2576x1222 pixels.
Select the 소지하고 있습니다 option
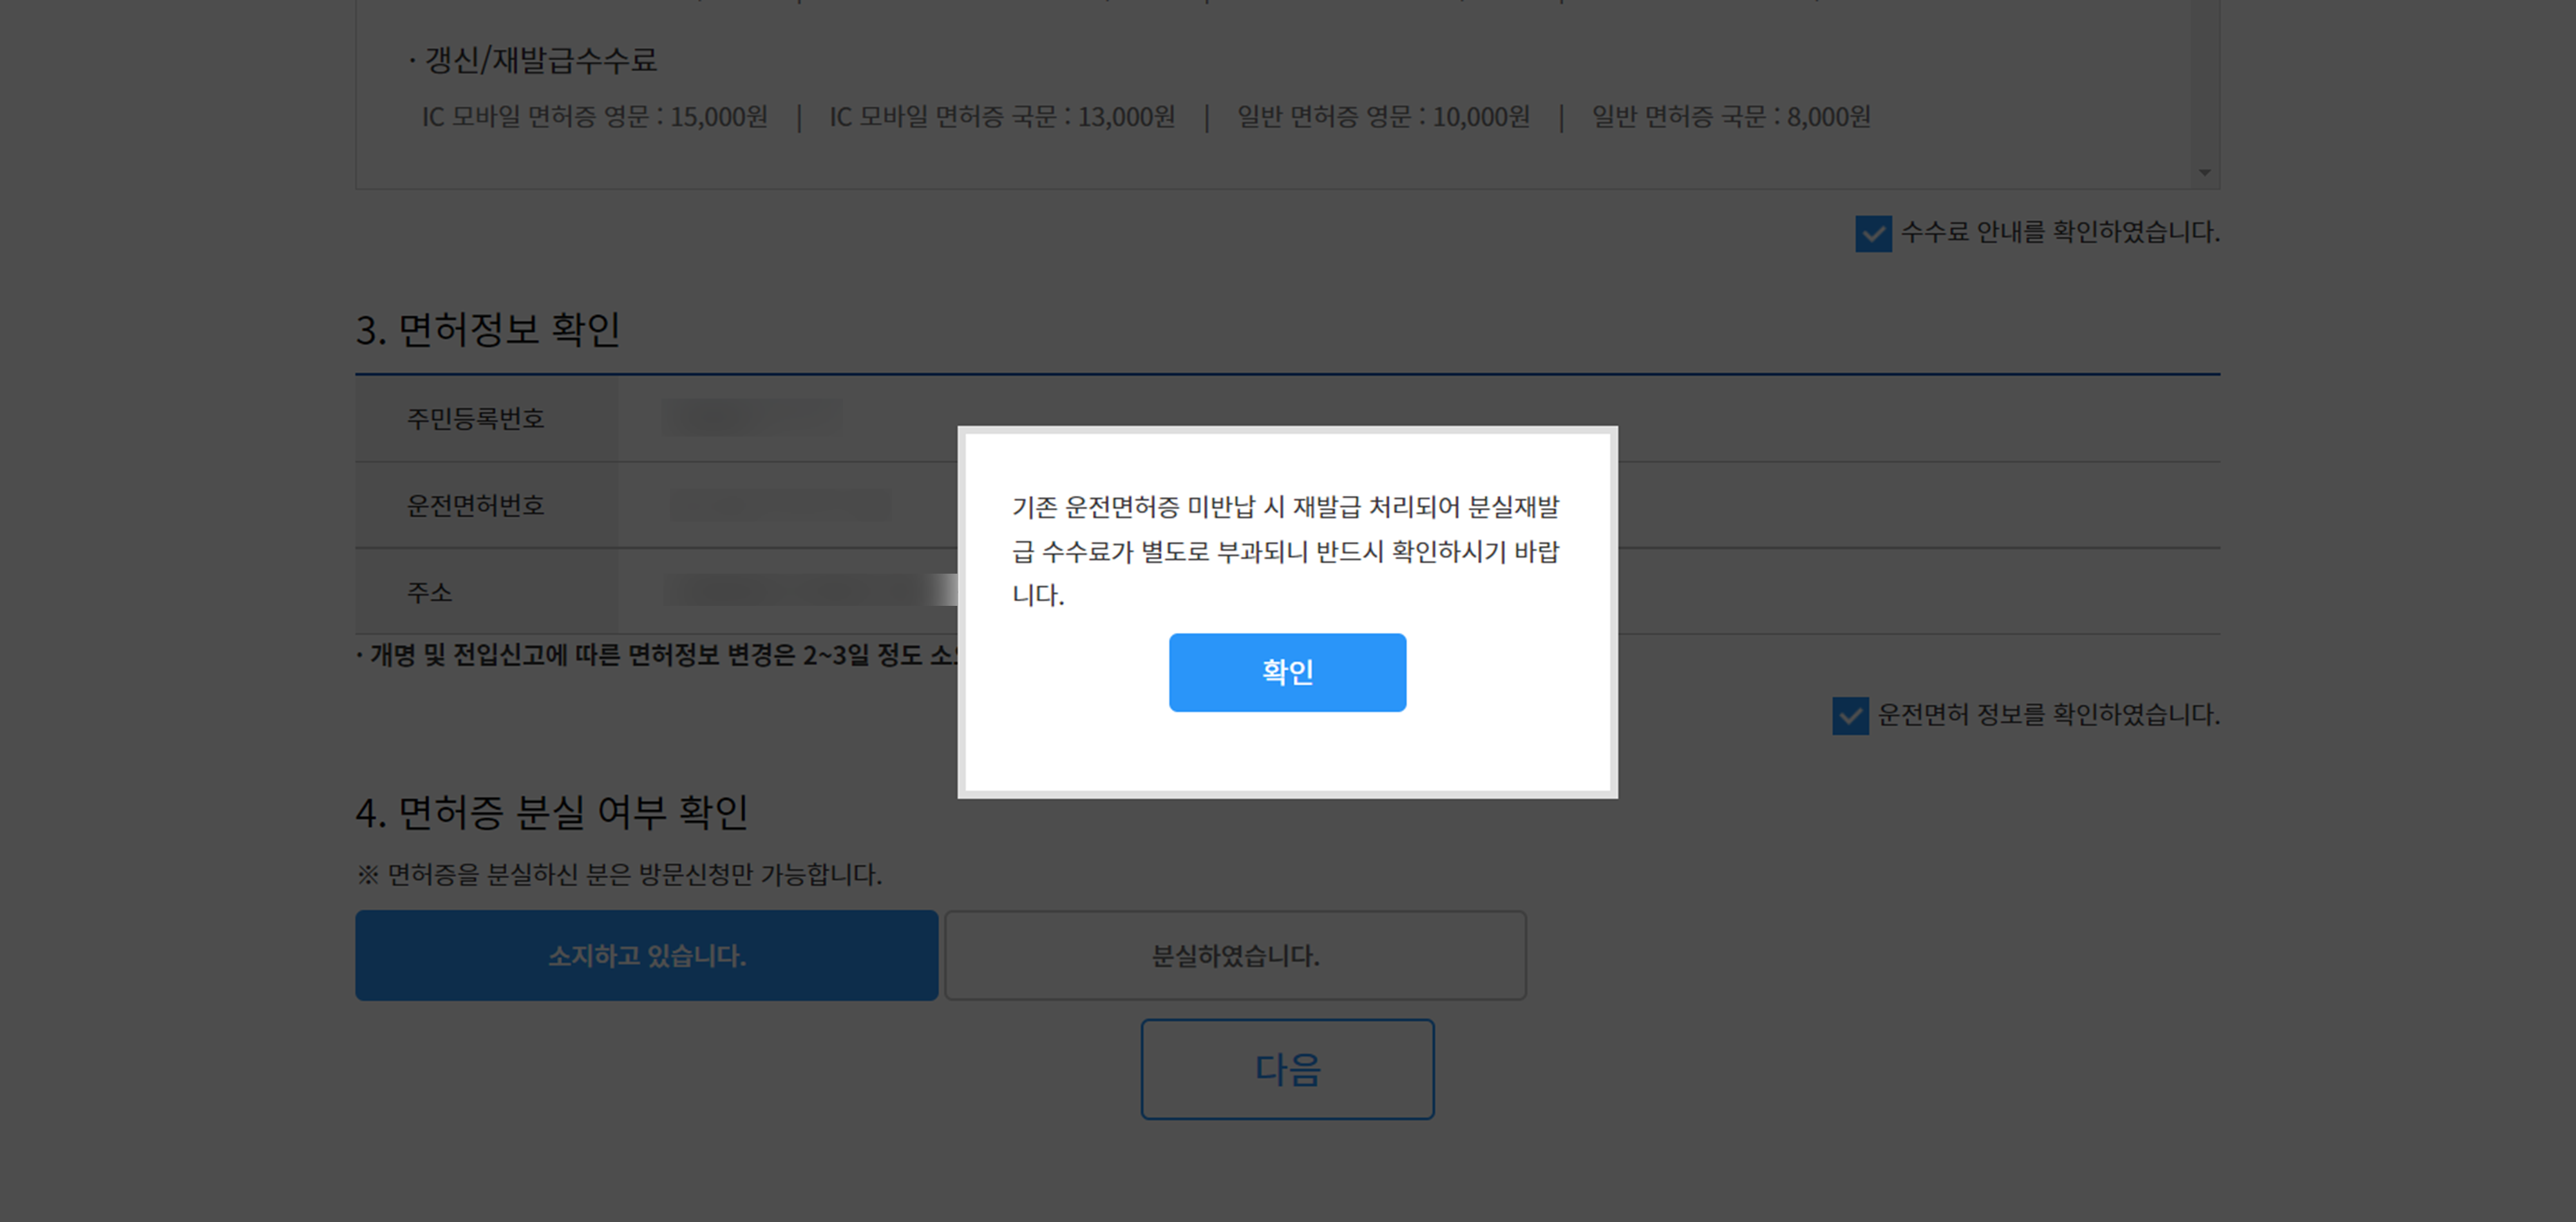tap(646, 955)
